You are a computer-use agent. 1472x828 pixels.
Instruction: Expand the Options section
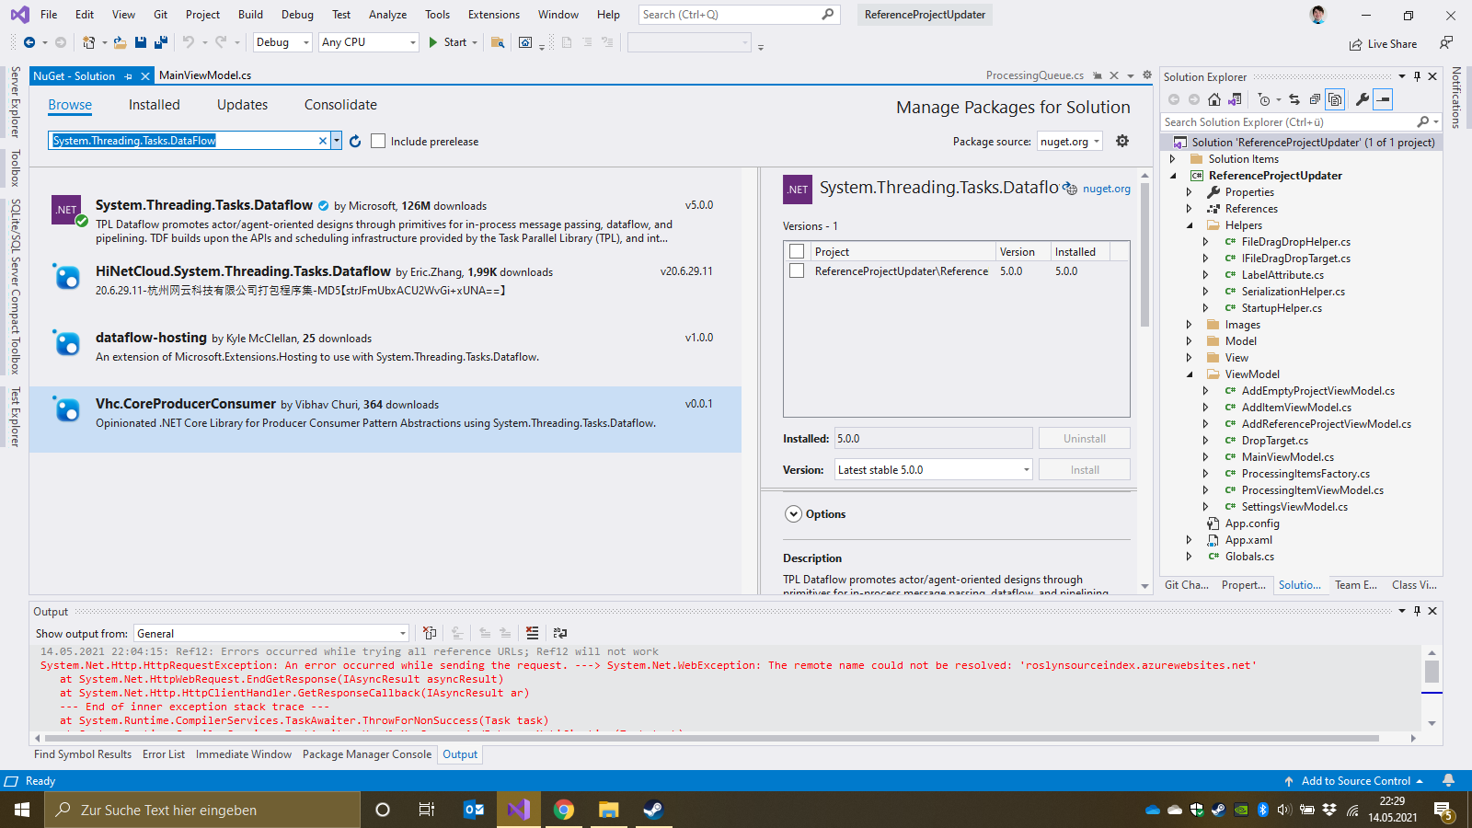tap(793, 514)
